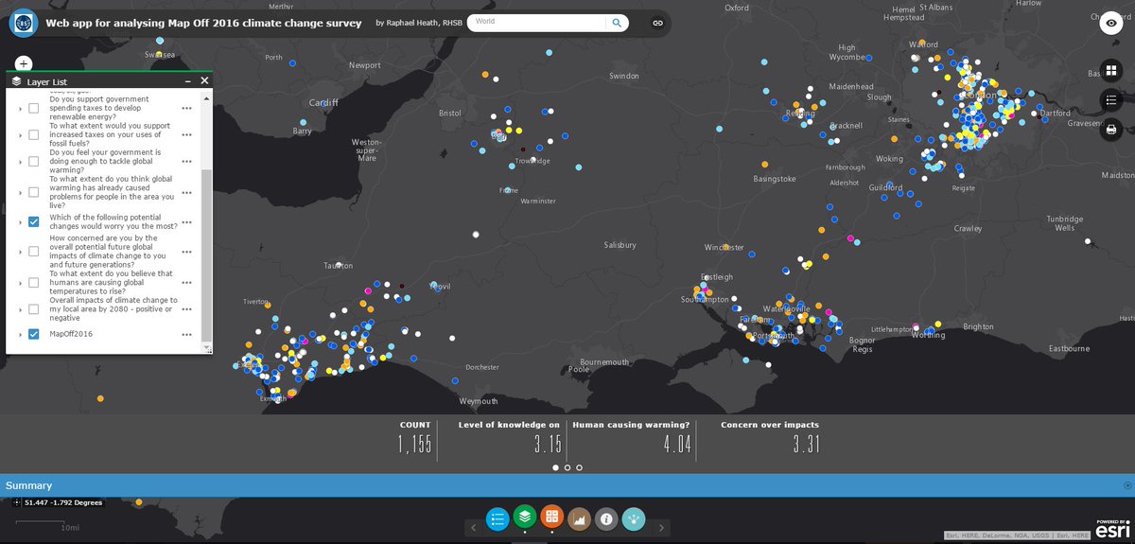
Task: Select second summary page dot
Action: 567,467
